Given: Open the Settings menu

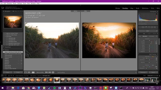Looking at the screenshot, I should [x=20, y=3].
